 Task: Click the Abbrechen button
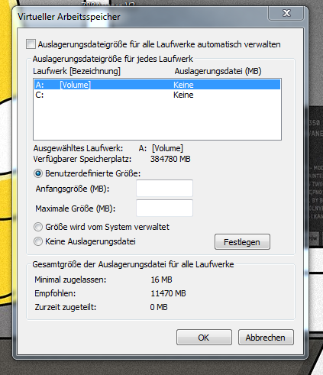pos(266,338)
